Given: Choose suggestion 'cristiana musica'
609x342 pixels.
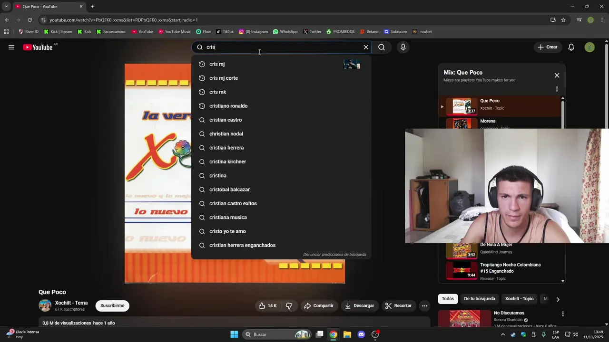Looking at the screenshot, I should (x=281, y=217).
